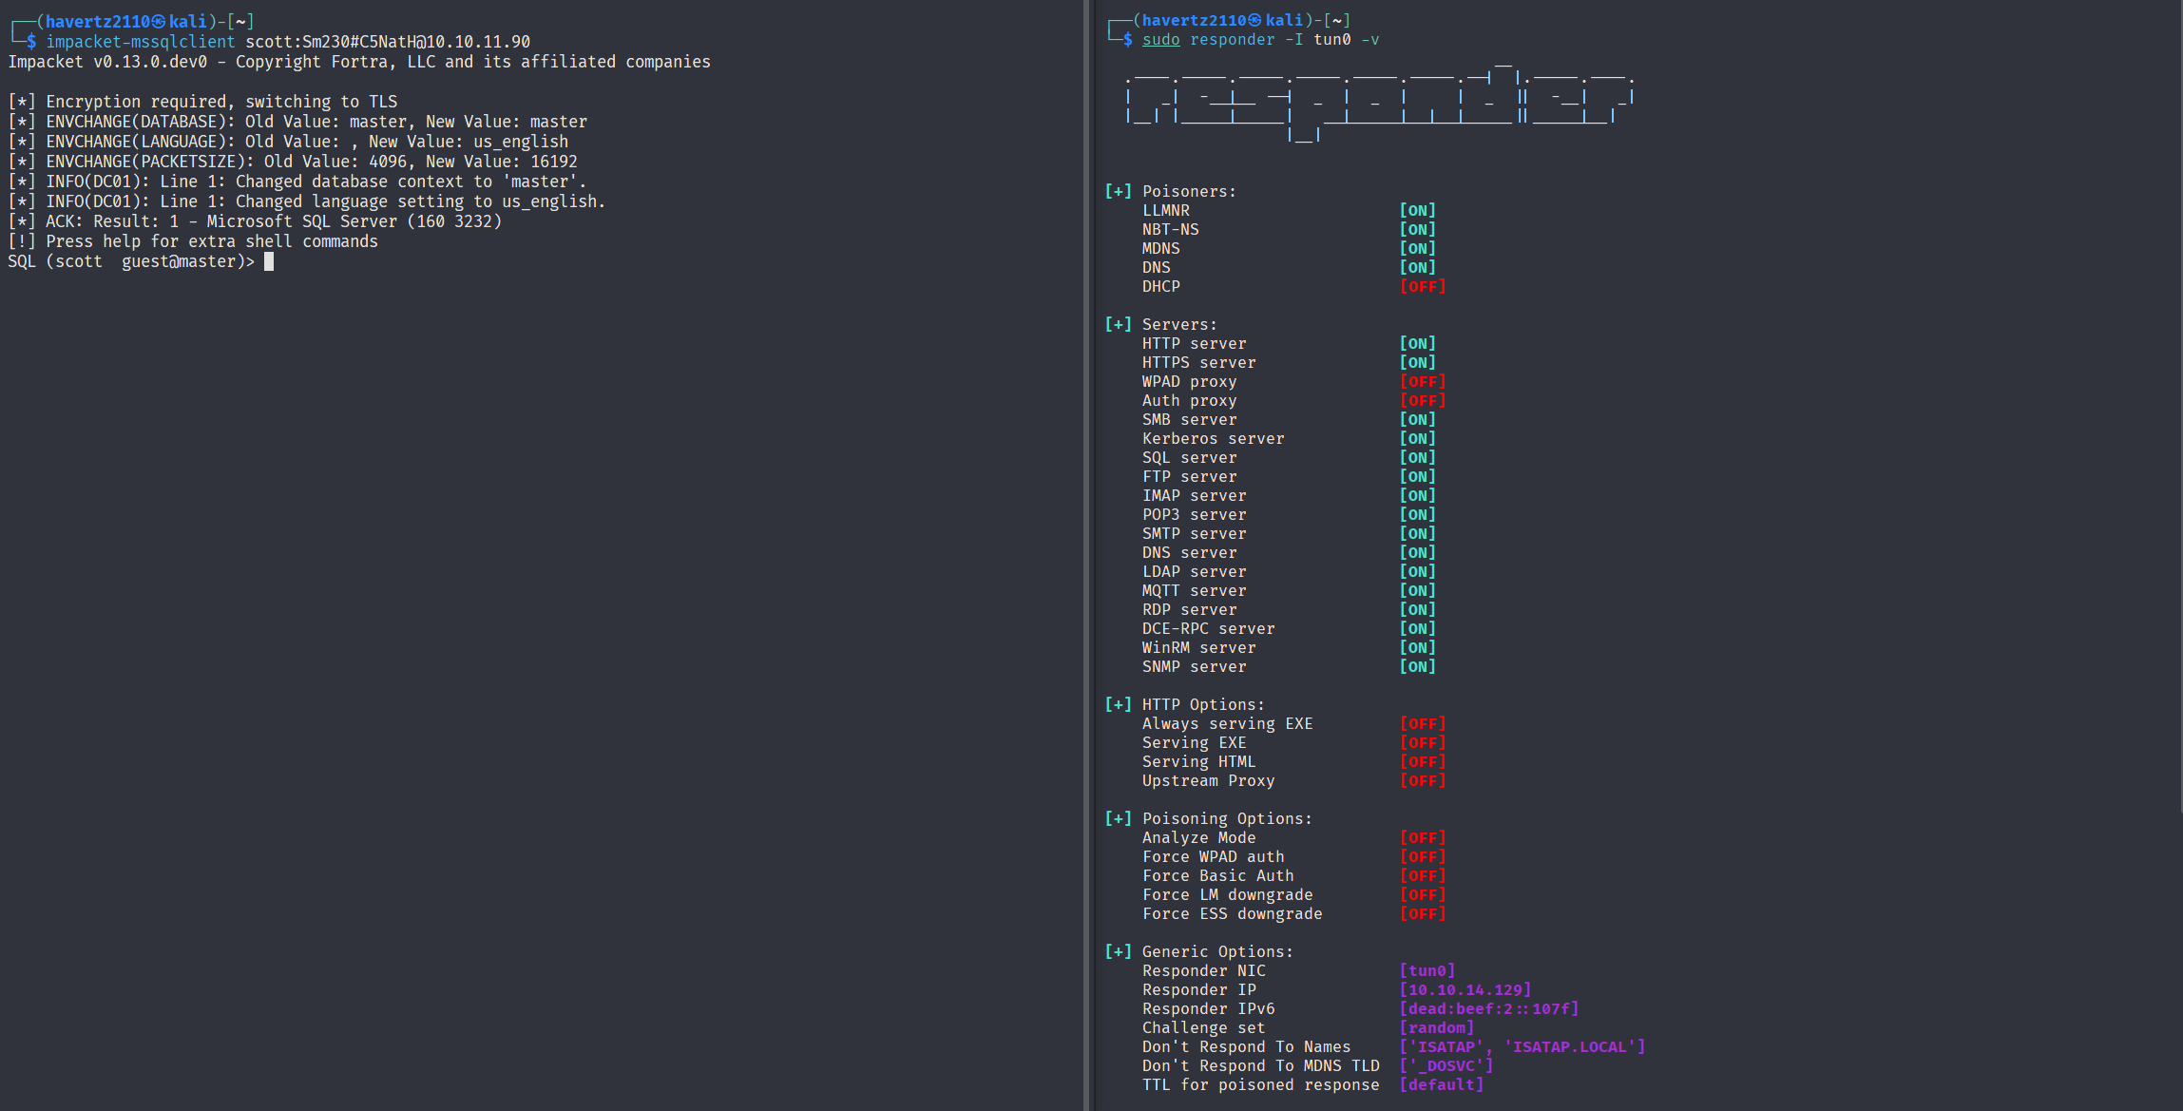
Task: Click the Force LM downgrade OFF indicator
Action: (x=1422, y=895)
